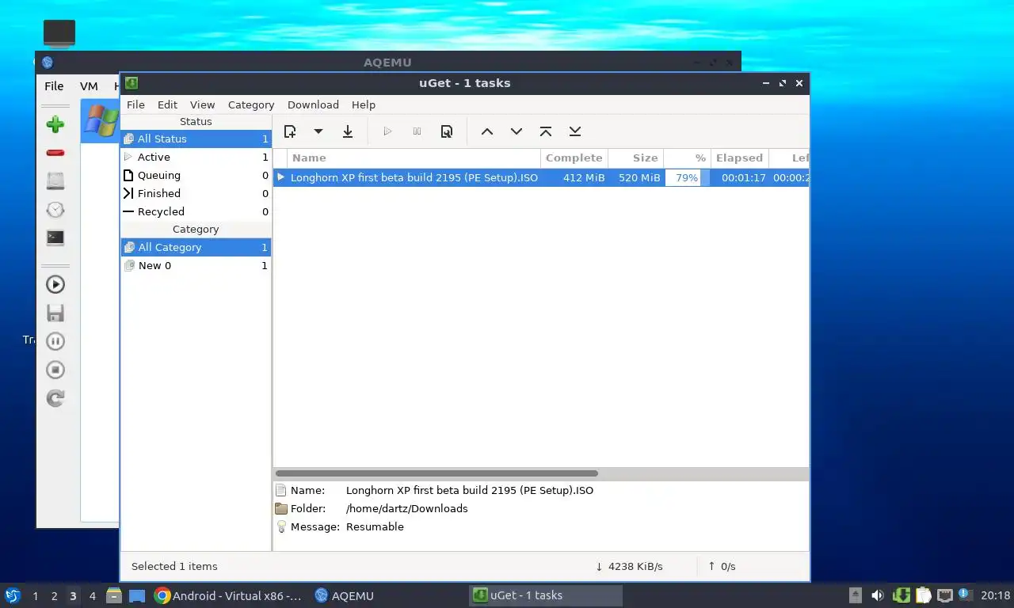The width and height of the screenshot is (1014, 608).
Task: Click the move down arrow icon
Action: pos(517,131)
